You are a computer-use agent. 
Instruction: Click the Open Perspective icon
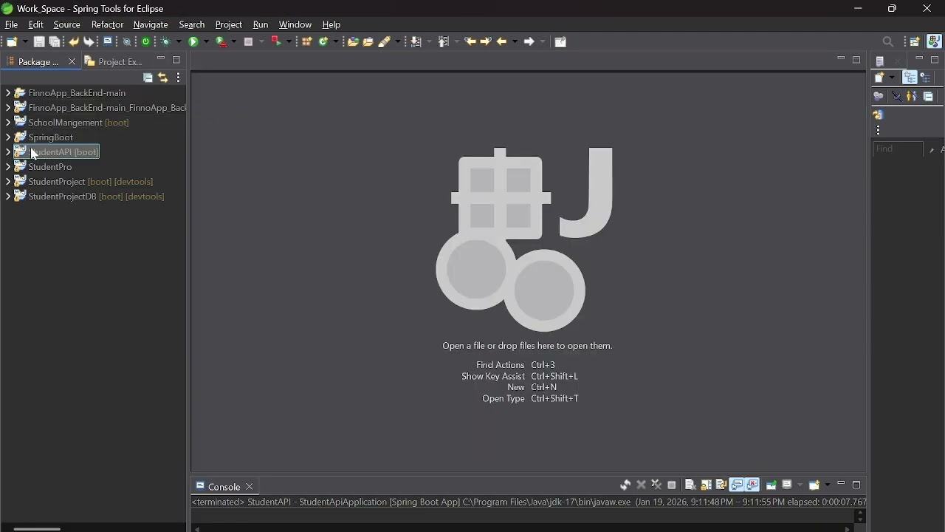click(915, 42)
